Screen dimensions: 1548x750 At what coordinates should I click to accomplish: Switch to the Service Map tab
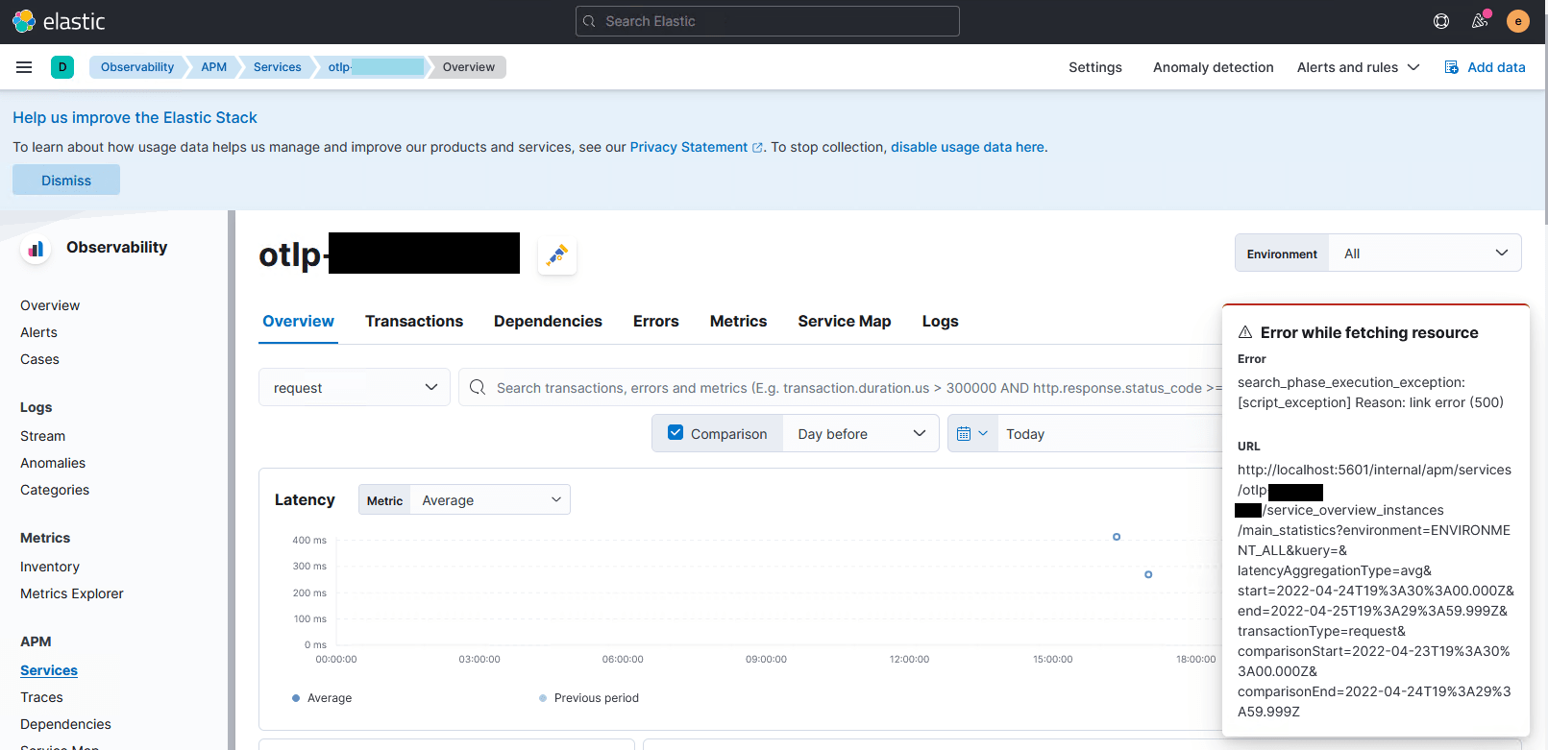click(x=845, y=322)
